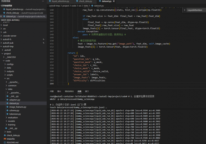The image size is (206, 144).
Task: Click Python icon of tokenizer.py
Action: [7, 114]
